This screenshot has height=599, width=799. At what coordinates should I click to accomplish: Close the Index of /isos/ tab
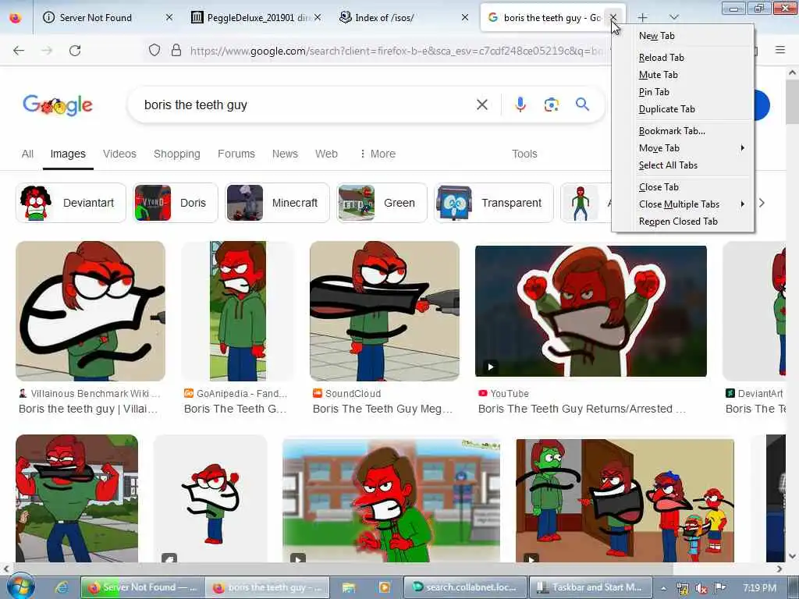click(x=465, y=17)
